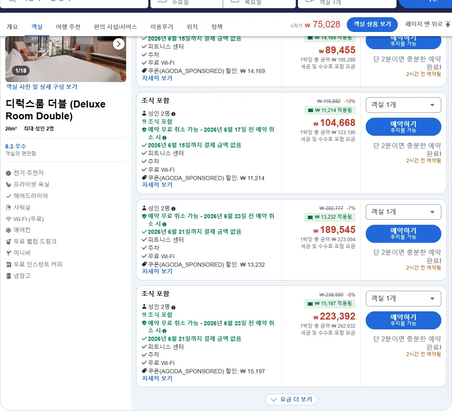Open 자세히 보기 for the ₩223,392 offer
This screenshot has width=452, height=411.
point(157,378)
